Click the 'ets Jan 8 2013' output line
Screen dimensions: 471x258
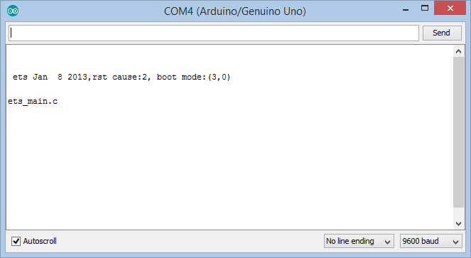point(121,77)
